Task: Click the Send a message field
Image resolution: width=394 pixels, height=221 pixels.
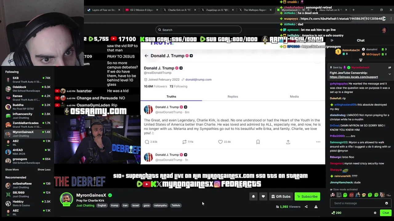Action: [360, 203]
